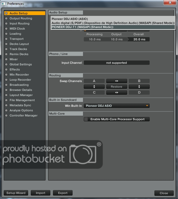Screen dimensions: 178x199
Task: Click the deck D routing label
Action: pos(139,93)
